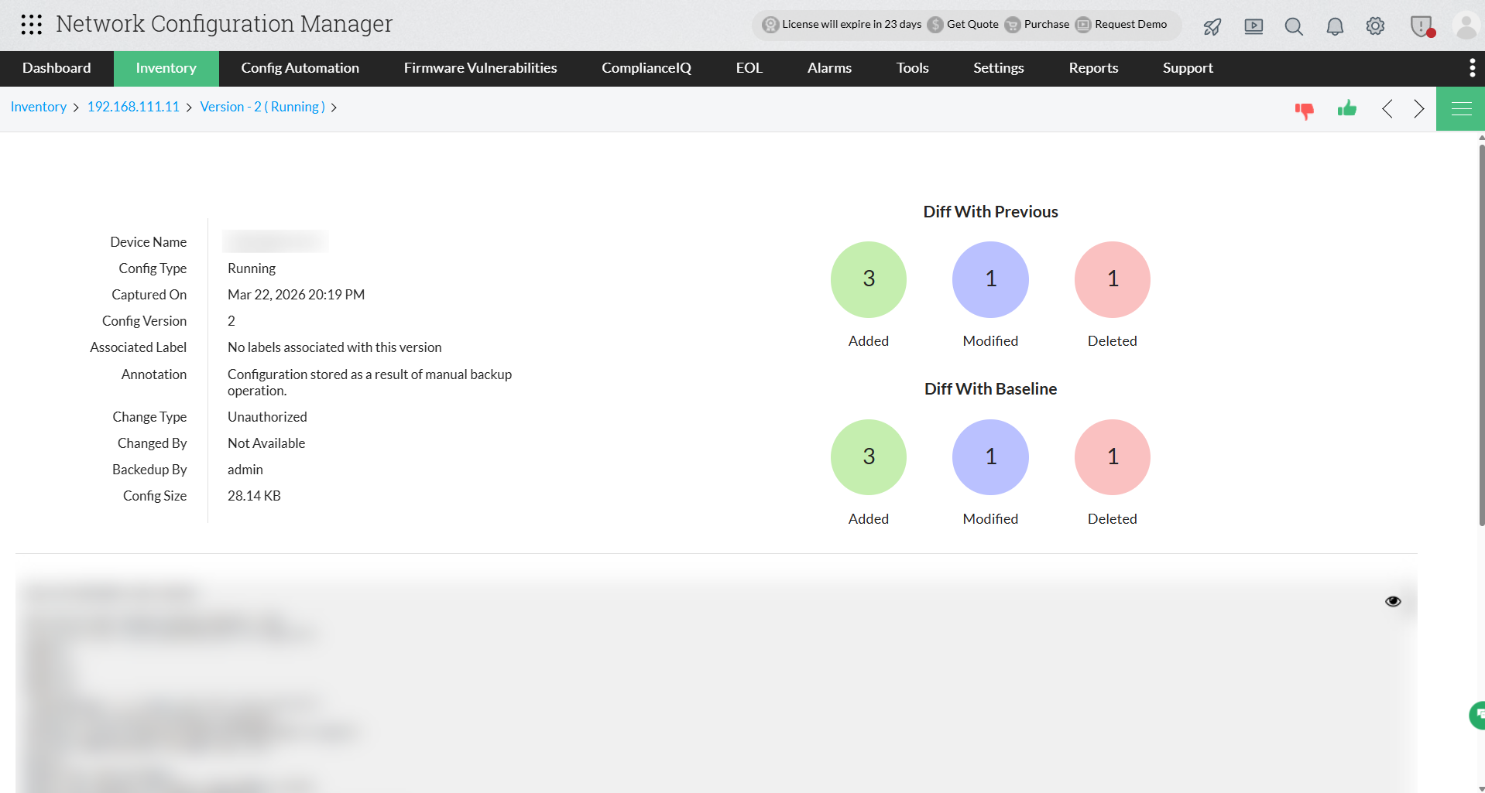Open the three-dot more options menu
This screenshot has width=1485, height=793.
[x=1472, y=68]
